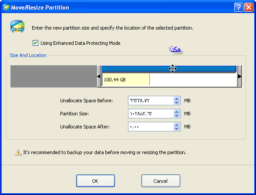Click the Unallocate Space Before input field

click(x=151, y=101)
